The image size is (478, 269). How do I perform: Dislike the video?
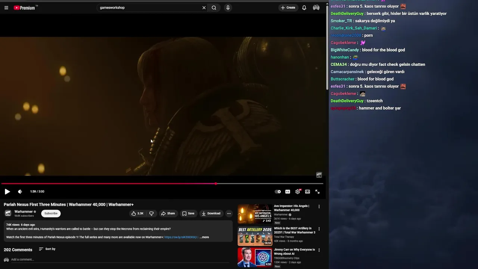(152, 213)
